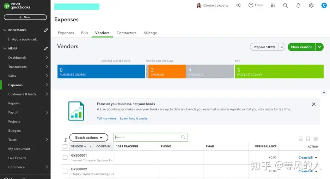This screenshot has width=330, height=179.
Task: Click the Intuit QuickBooks logo
Action: click(x=17, y=6)
